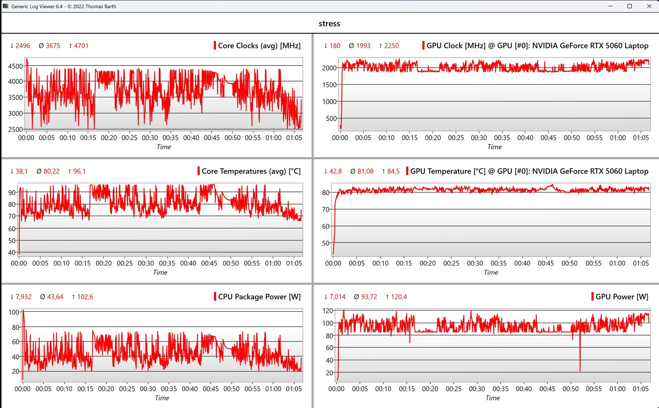Click the 00:30 tick on Core Clocks axis
Screen dimensions: 659x408
(x=150, y=138)
